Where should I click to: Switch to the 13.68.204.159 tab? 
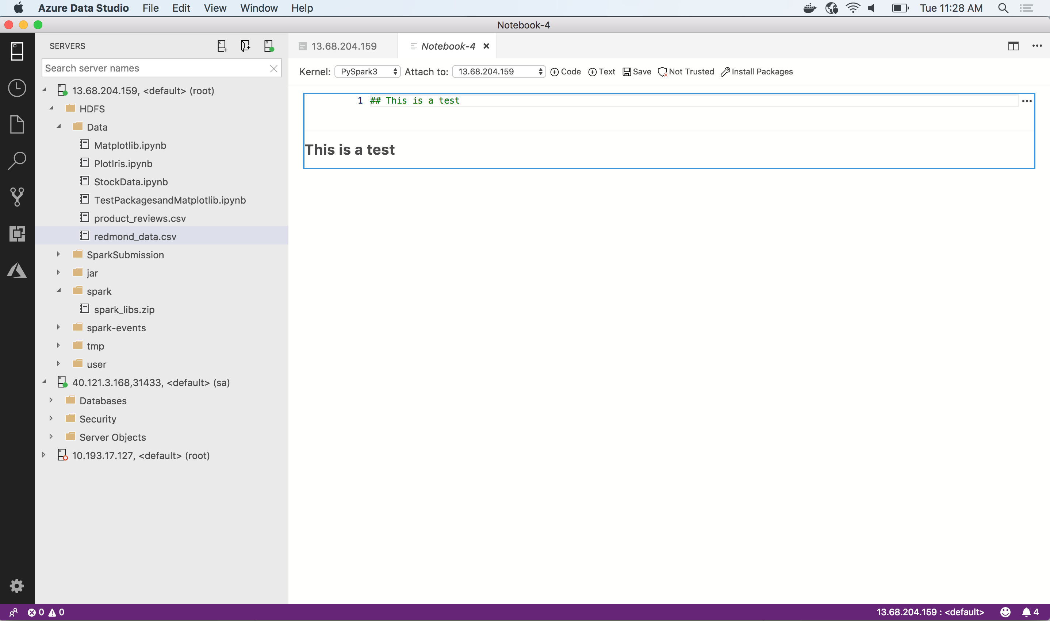343,46
